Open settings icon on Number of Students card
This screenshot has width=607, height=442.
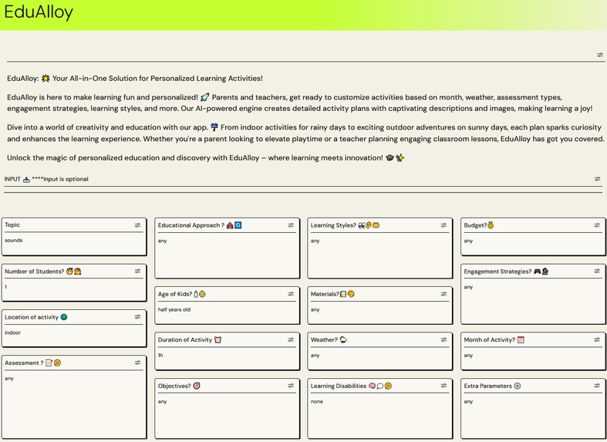tap(137, 271)
